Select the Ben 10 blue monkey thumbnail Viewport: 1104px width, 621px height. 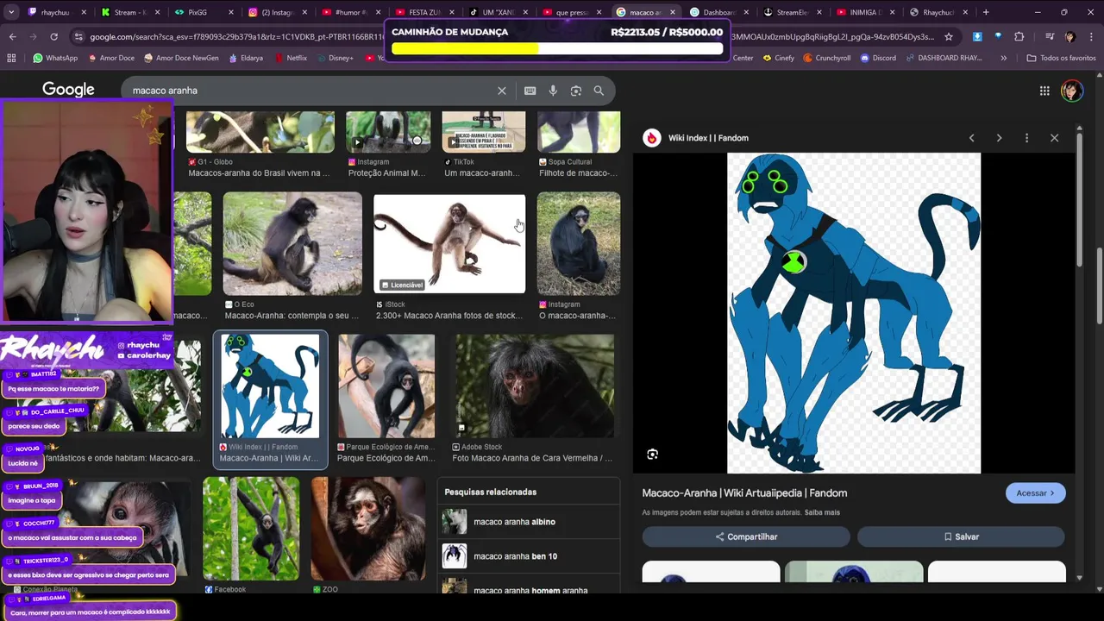[270, 386]
